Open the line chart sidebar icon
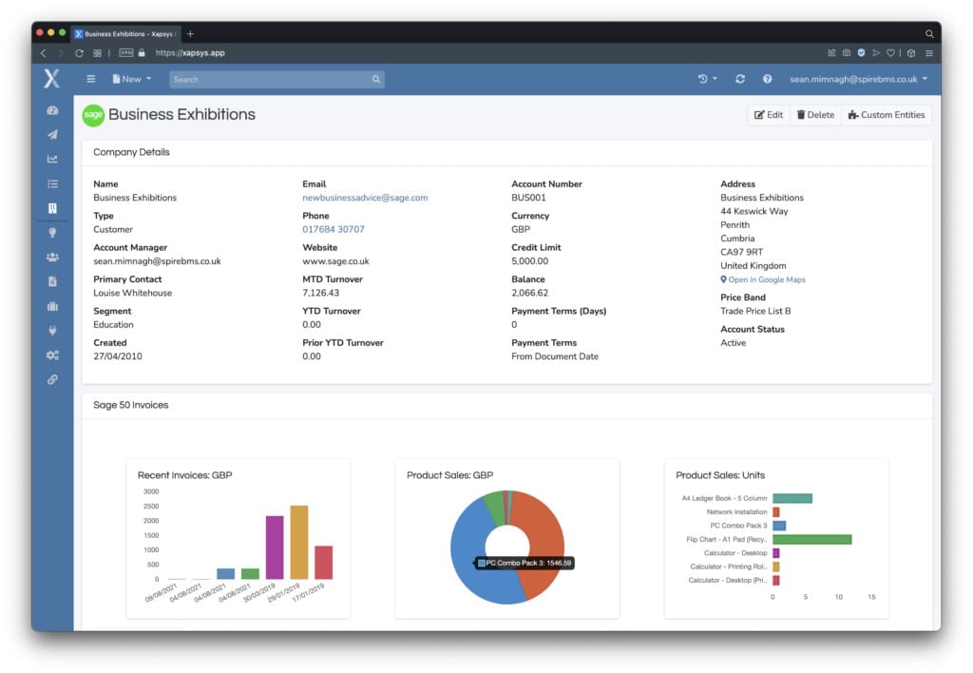Screen dimensions: 973x673 tap(53, 159)
